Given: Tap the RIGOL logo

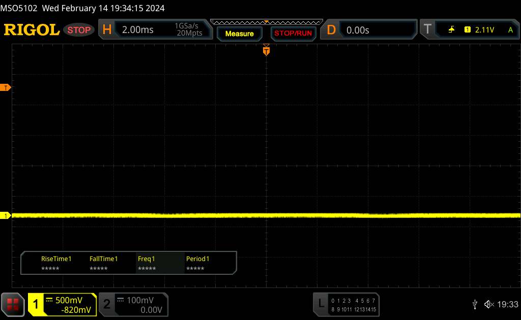Looking at the screenshot, I should coord(32,30).
